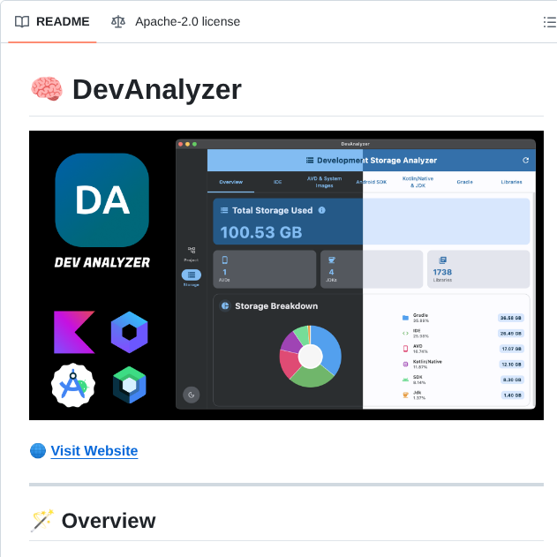Click the 12.10 GB value badge
This screenshot has height=557, width=557.
[x=511, y=365]
